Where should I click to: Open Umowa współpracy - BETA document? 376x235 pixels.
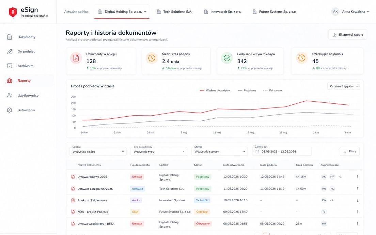pyautogui.click(x=96, y=224)
